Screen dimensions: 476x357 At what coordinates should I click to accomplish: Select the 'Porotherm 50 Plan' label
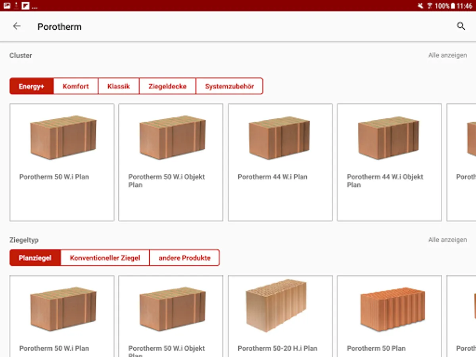[376, 348]
